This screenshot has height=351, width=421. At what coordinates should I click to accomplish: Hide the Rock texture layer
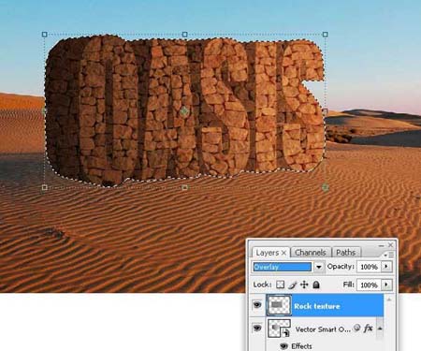pyautogui.click(x=257, y=304)
